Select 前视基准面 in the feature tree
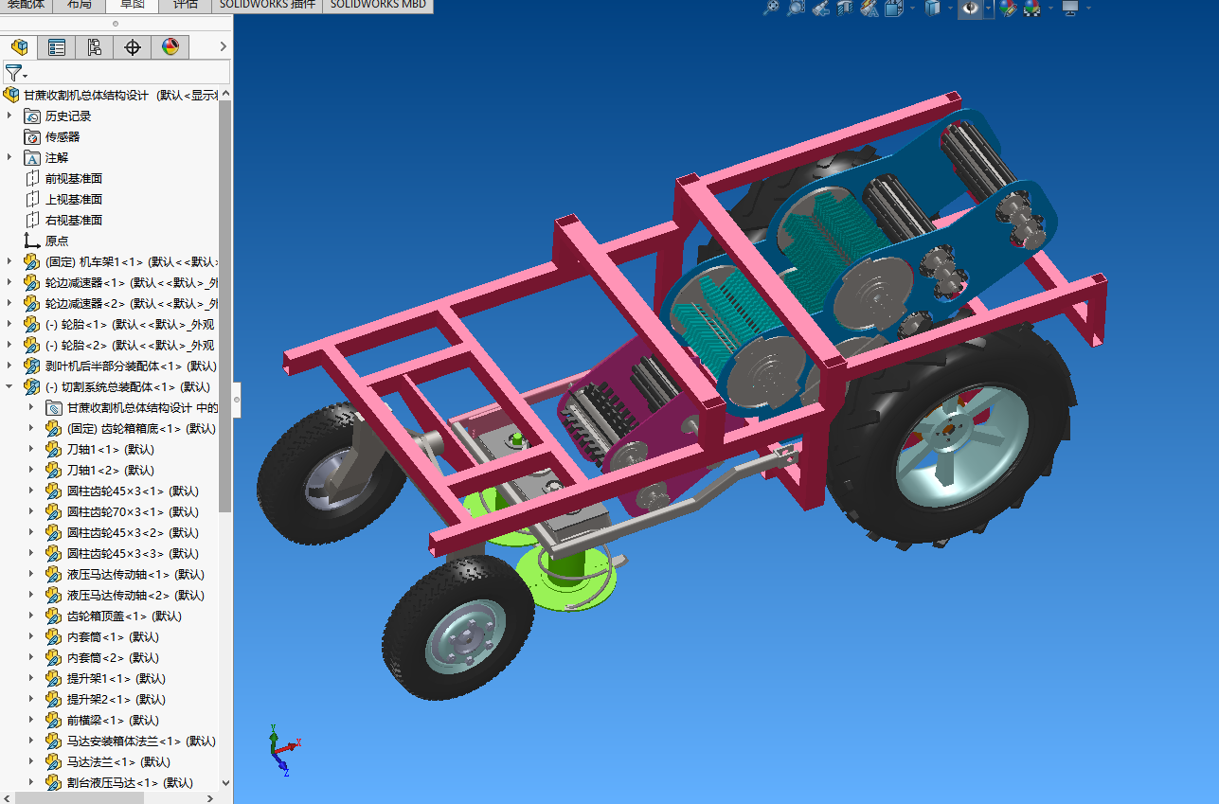This screenshot has width=1219, height=804. pos(74,178)
